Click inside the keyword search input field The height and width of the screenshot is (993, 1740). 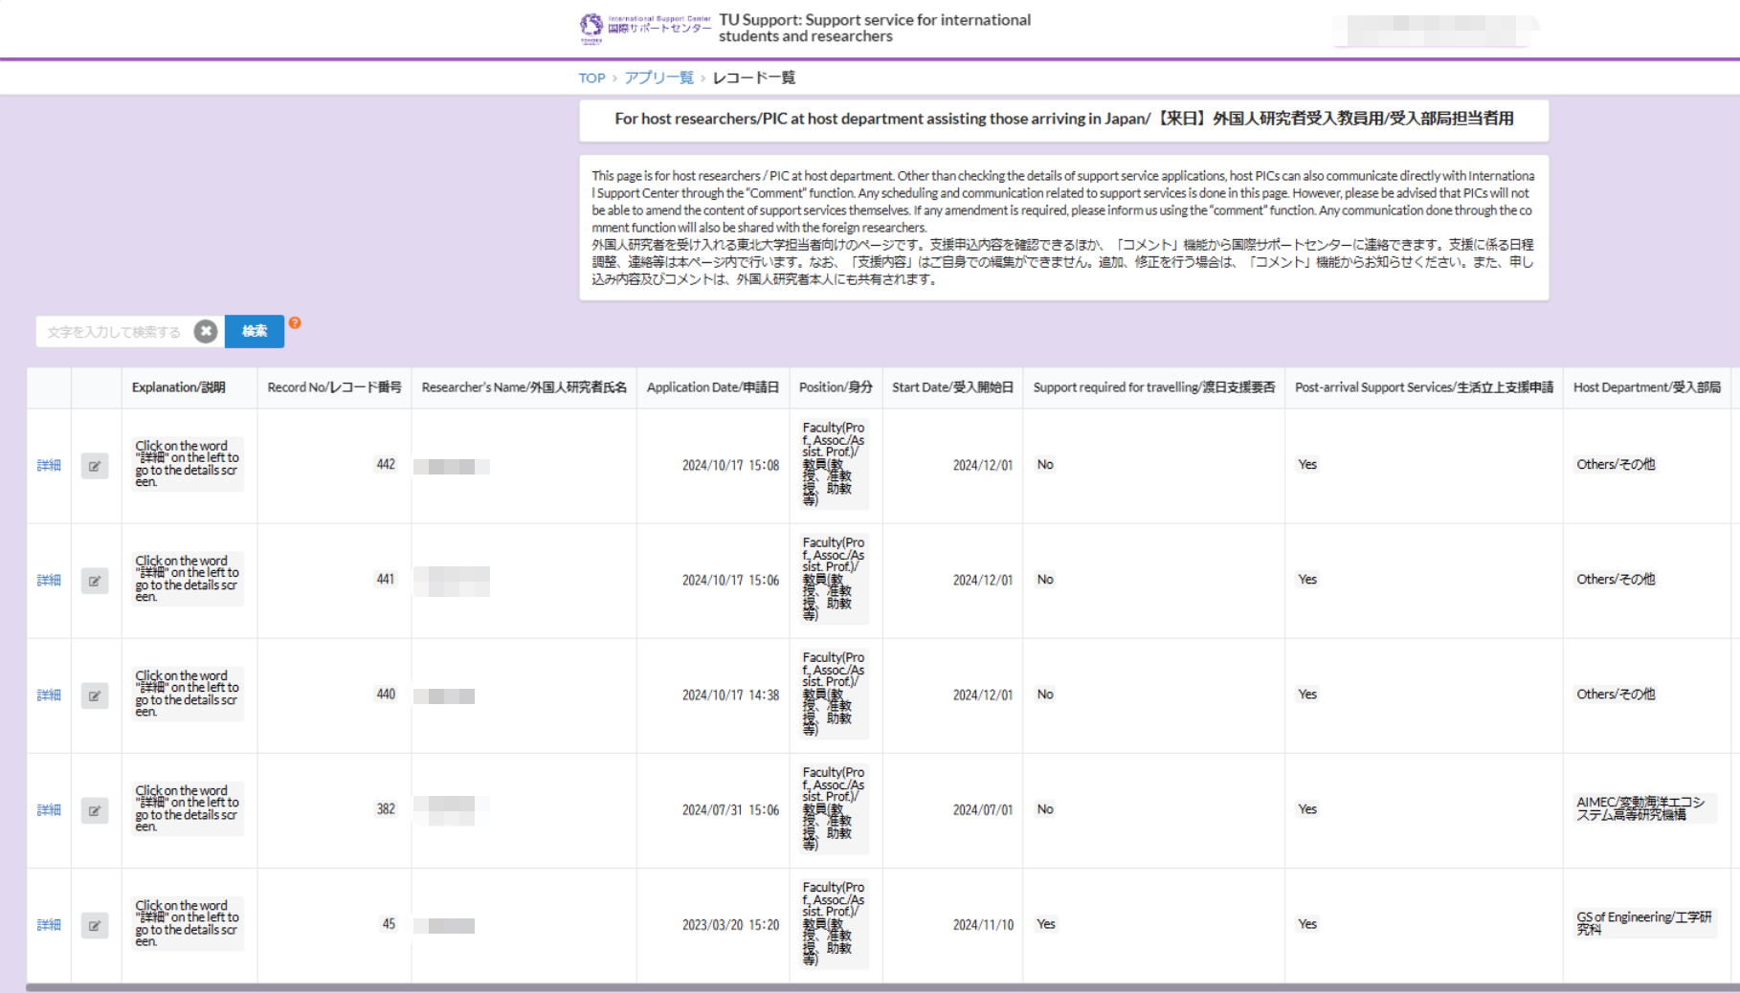pyautogui.click(x=115, y=332)
